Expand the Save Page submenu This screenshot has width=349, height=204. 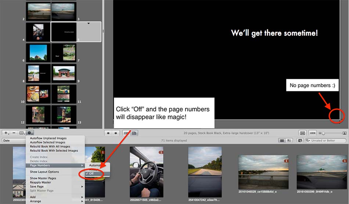(x=55, y=186)
